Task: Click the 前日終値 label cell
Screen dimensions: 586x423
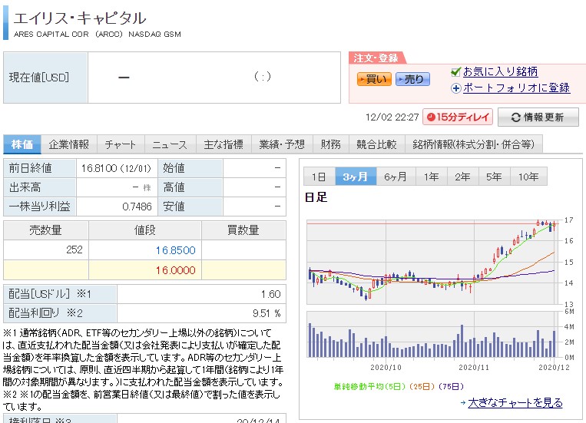Action: [40, 168]
